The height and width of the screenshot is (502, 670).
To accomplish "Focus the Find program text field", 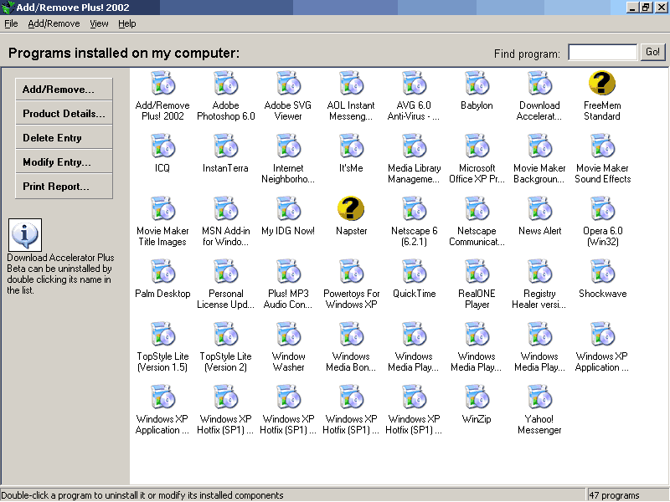I will tap(602, 53).
